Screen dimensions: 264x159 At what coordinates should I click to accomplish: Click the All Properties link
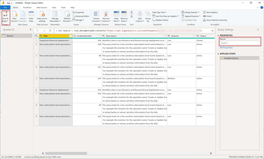[x=226, y=48]
